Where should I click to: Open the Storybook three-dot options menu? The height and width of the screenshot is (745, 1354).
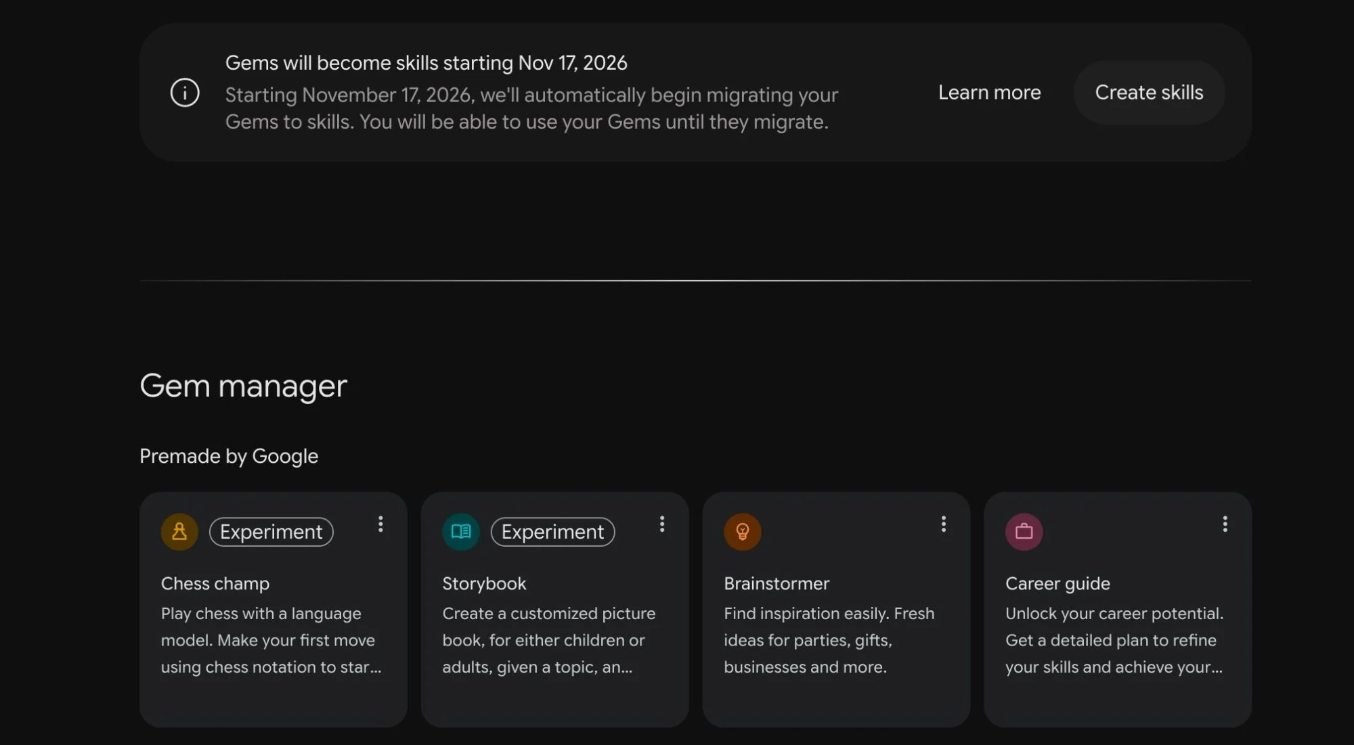[662, 524]
